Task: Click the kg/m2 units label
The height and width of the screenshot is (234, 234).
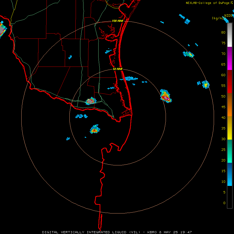Action: [x=219, y=18]
